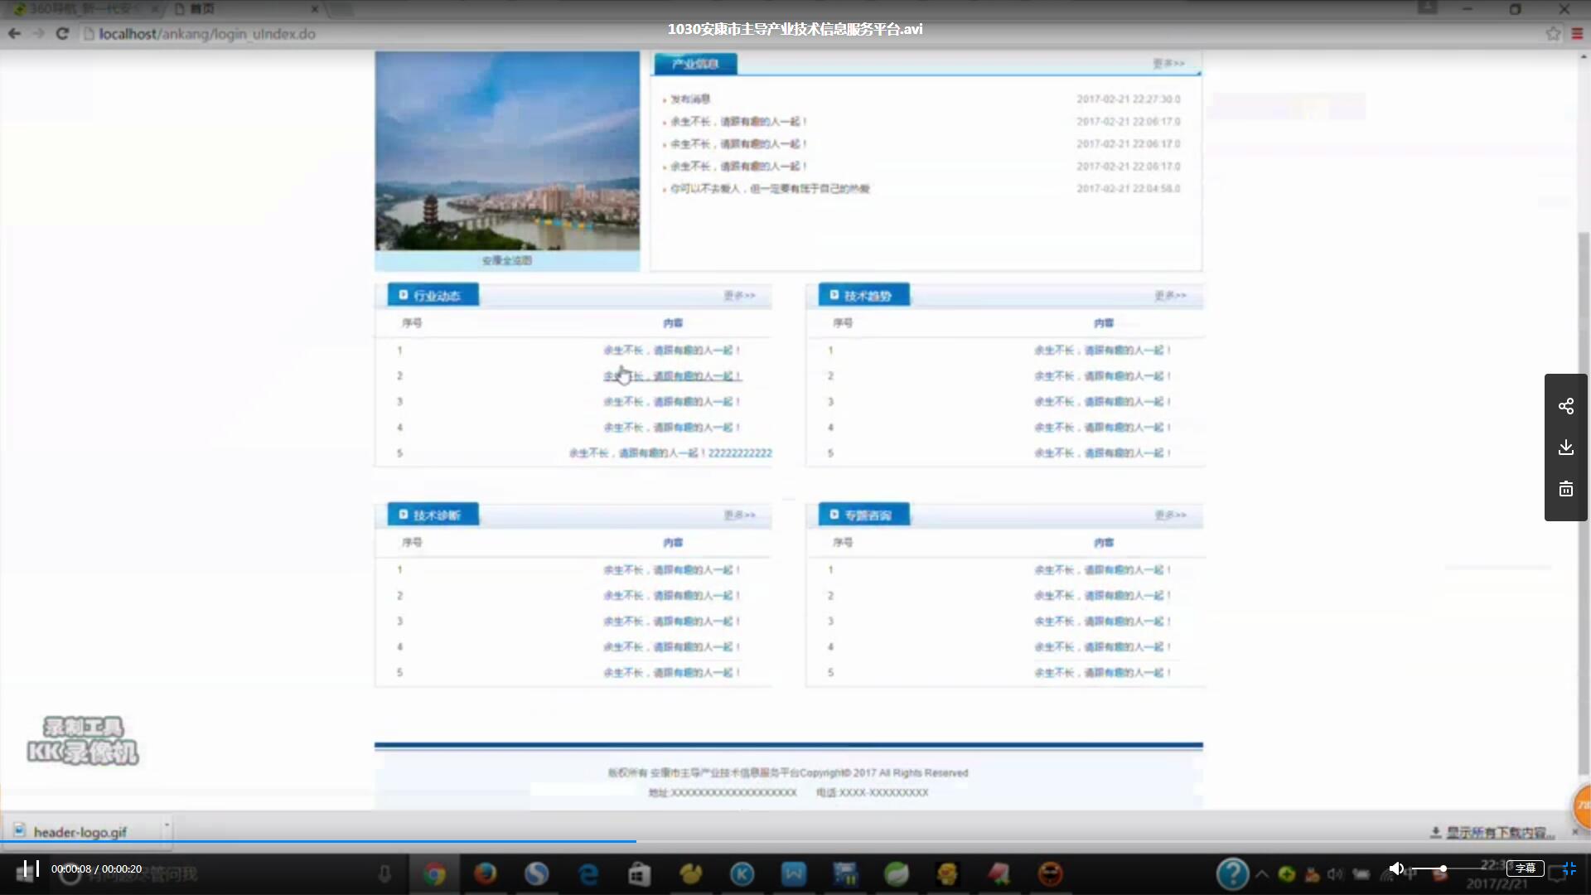Open the 产业信息 panel tab
The height and width of the screenshot is (895, 1591).
click(x=695, y=64)
